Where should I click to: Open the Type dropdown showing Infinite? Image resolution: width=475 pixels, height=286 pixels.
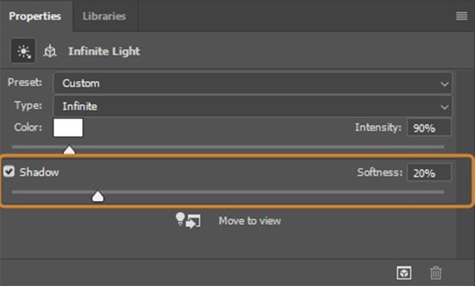tap(252, 106)
